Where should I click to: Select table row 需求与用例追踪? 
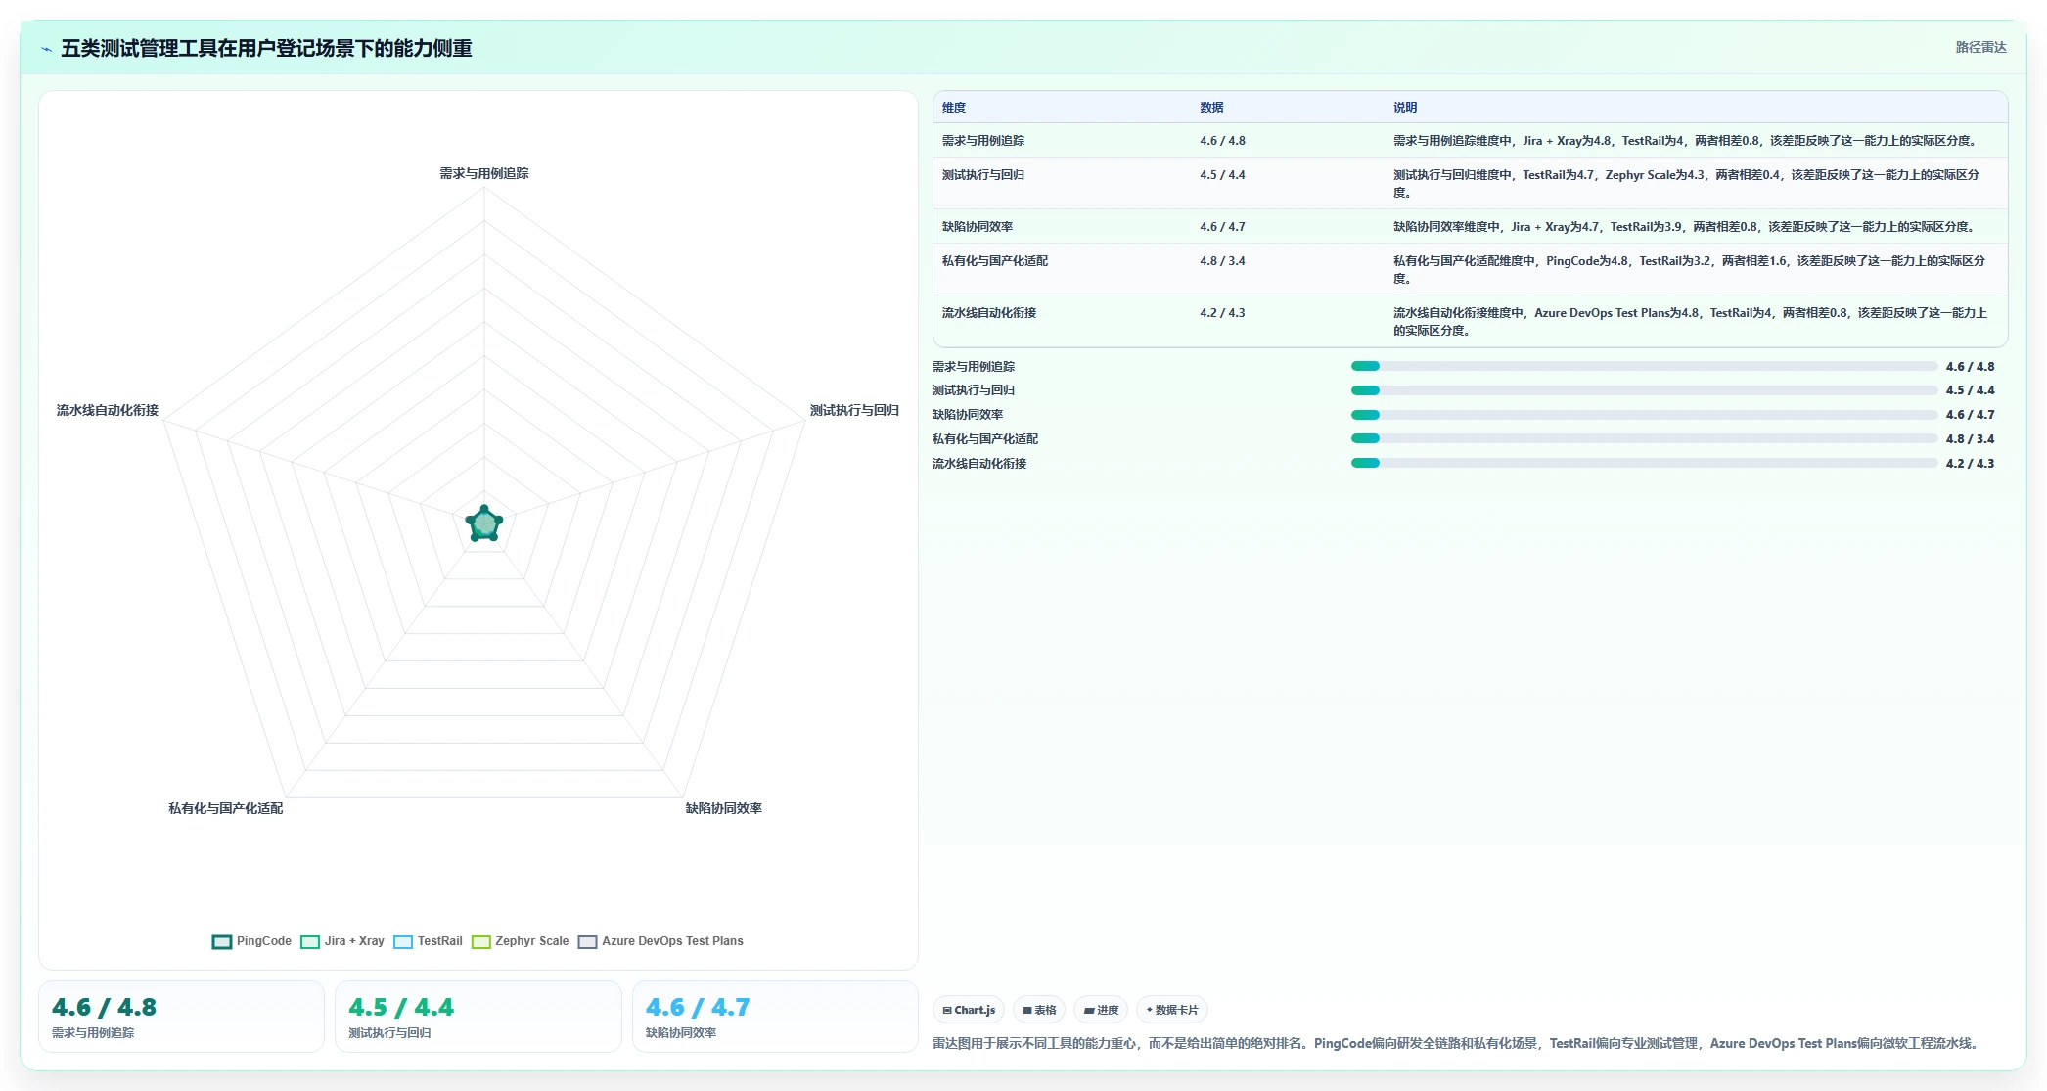coord(1470,141)
